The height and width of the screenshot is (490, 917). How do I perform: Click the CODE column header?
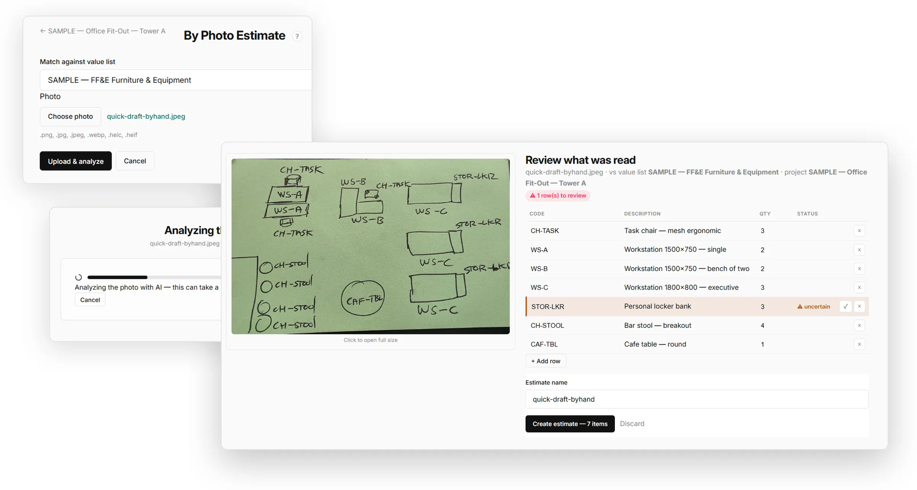pyautogui.click(x=537, y=214)
